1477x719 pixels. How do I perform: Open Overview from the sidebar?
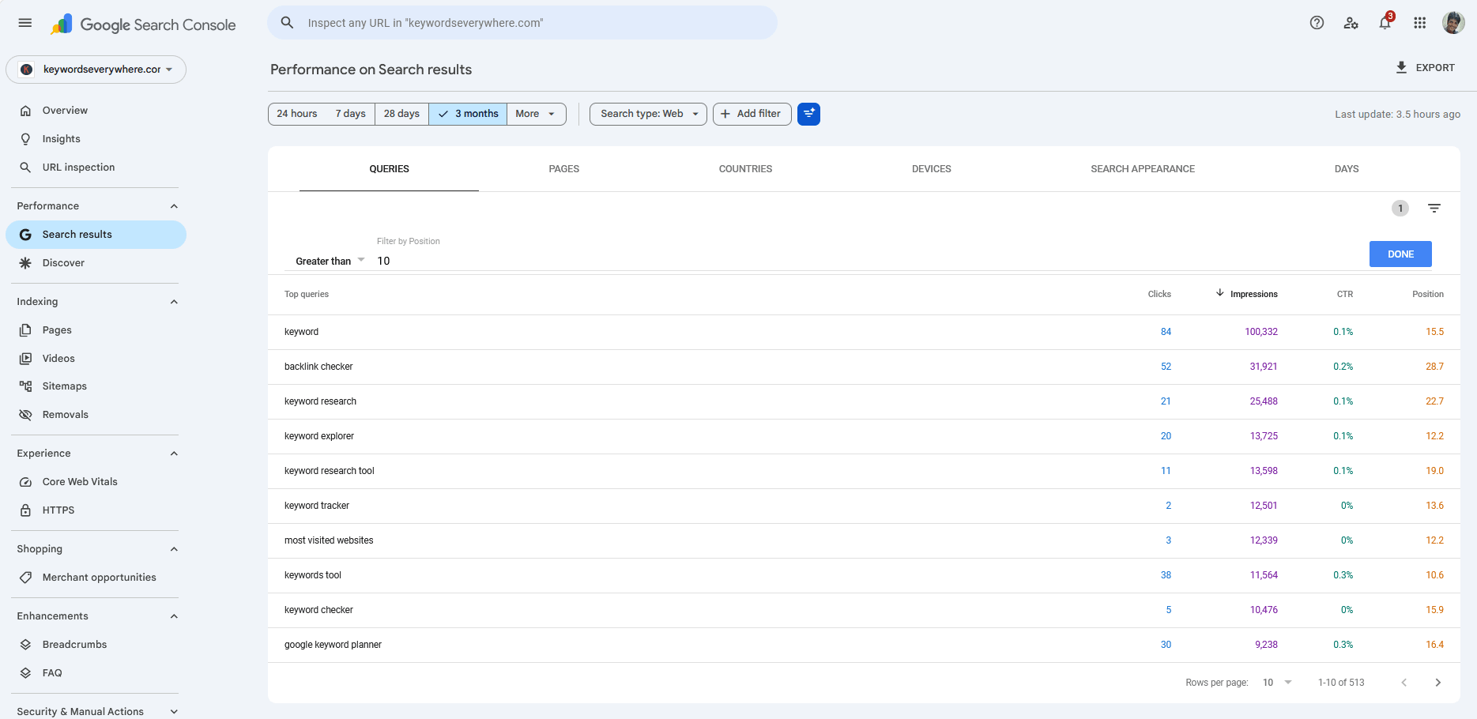tap(96, 111)
